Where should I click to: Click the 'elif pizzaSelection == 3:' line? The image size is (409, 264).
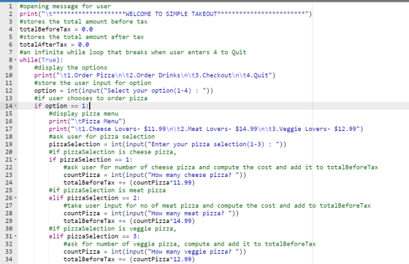click(94, 236)
